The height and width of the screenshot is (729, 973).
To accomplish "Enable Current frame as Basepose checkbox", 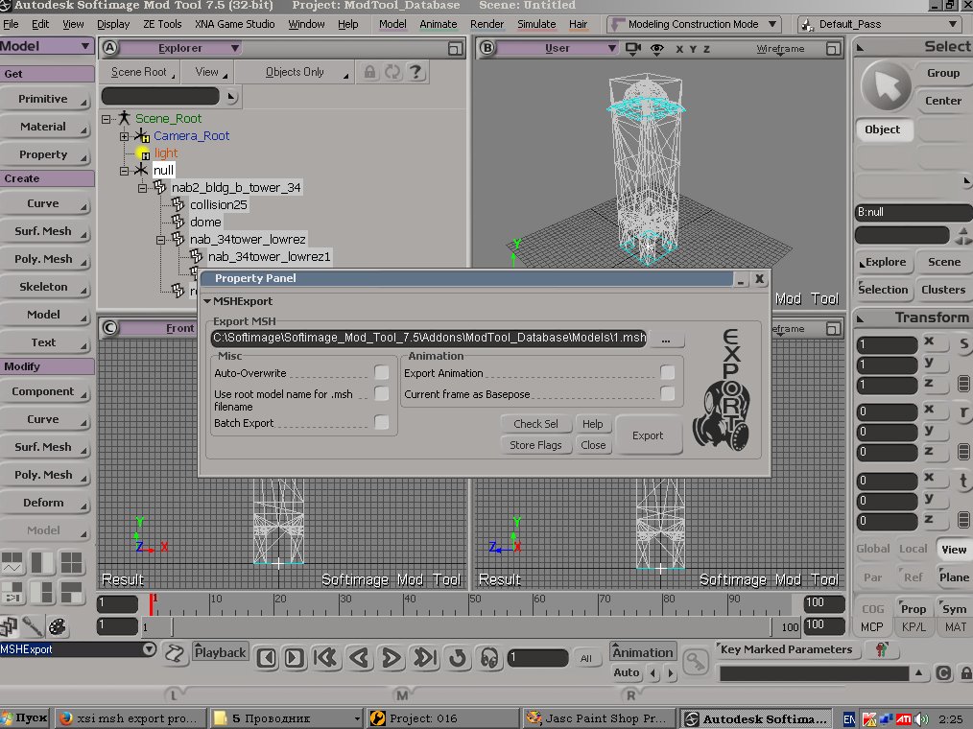I will pyautogui.click(x=668, y=393).
